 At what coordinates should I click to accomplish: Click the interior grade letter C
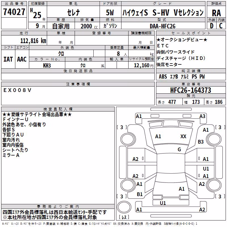[x=221, y=26]
